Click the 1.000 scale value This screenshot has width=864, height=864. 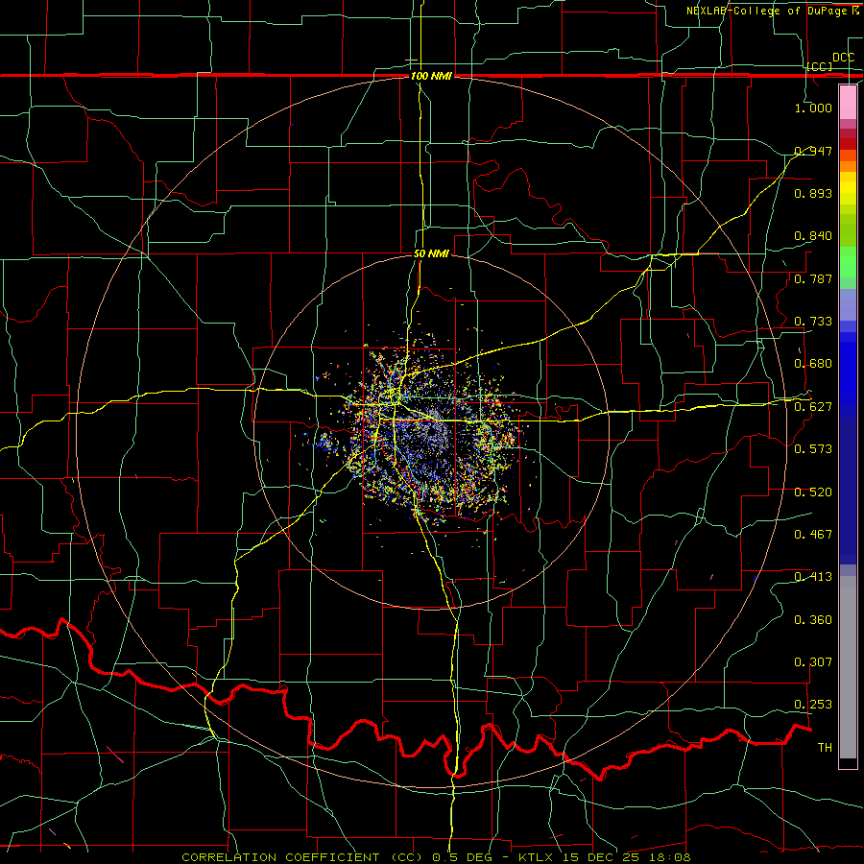[813, 108]
